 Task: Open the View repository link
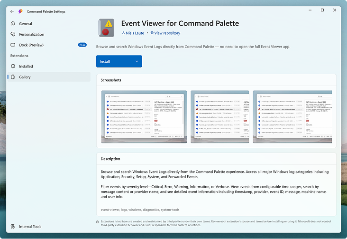165,33
